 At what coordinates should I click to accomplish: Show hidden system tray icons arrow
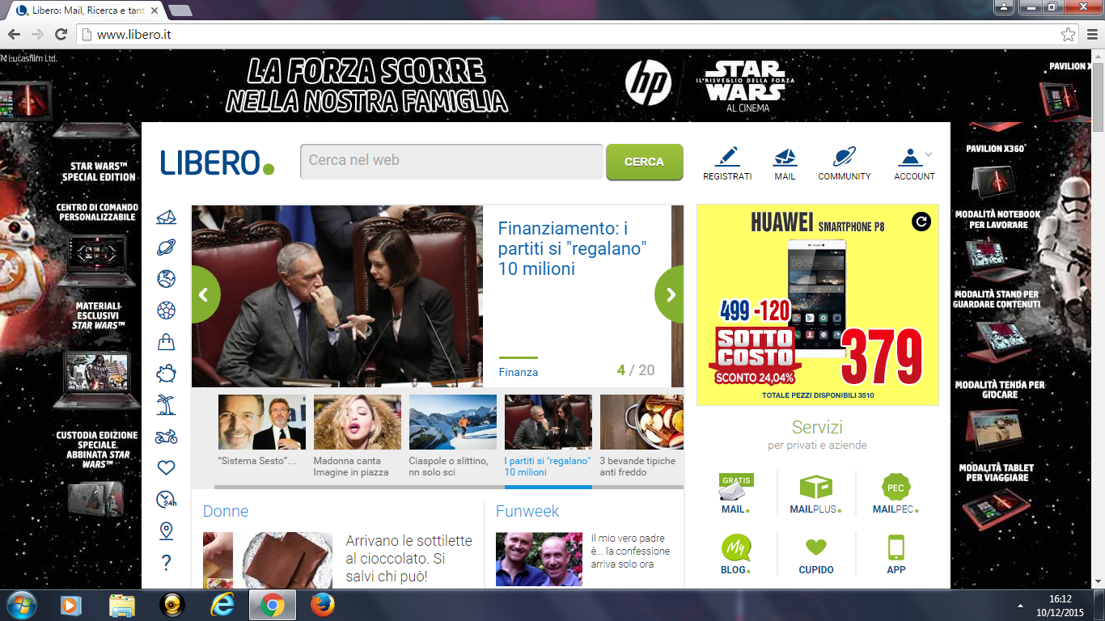[1018, 605]
